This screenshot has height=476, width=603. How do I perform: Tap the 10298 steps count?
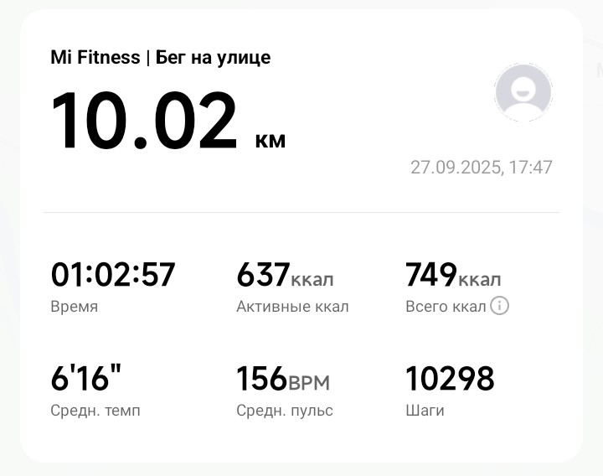(450, 379)
